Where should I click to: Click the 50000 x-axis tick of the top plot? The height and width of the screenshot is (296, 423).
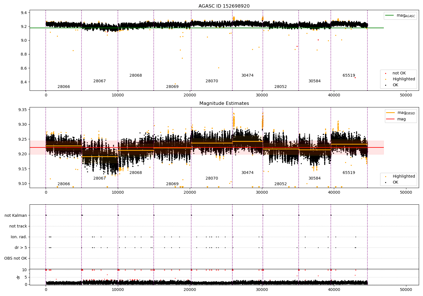406,95
